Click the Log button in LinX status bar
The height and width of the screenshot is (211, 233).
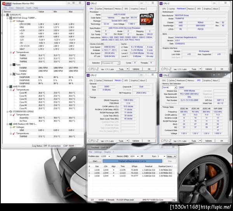pyautogui.click(x=174, y=200)
